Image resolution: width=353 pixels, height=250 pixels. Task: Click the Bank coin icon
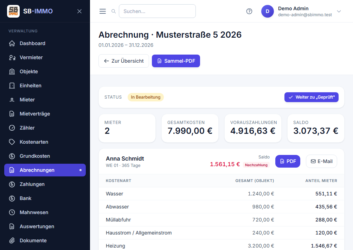click(12, 198)
